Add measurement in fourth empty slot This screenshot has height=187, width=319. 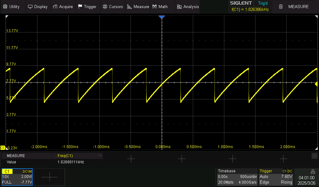click(232, 159)
